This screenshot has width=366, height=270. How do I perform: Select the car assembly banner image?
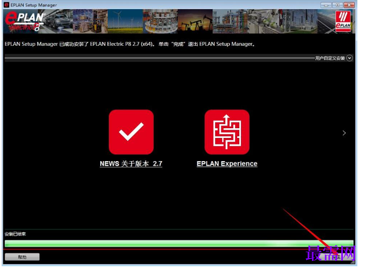(x=58, y=21)
